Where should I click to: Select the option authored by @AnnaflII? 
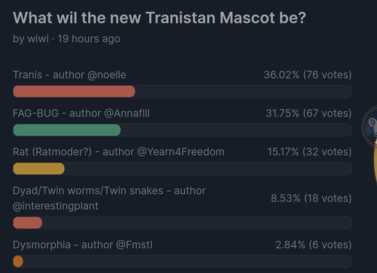[81, 113]
